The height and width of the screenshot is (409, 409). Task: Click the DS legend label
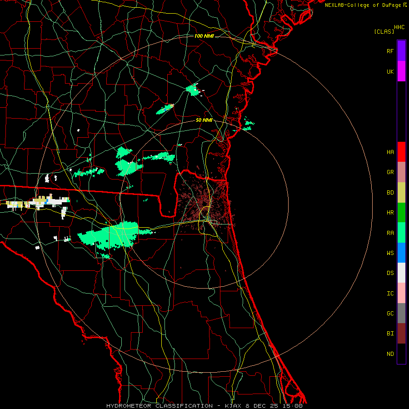pos(390,273)
